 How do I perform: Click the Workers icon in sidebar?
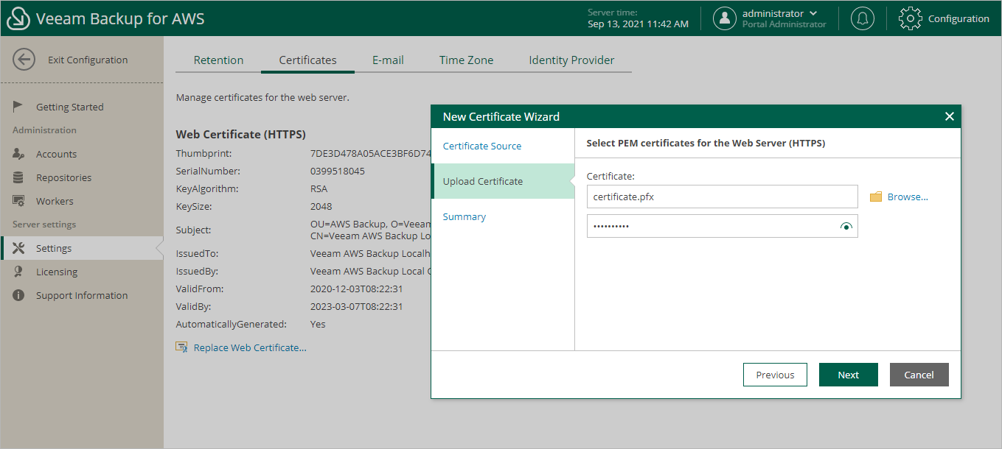pyautogui.click(x=19, y=201)
